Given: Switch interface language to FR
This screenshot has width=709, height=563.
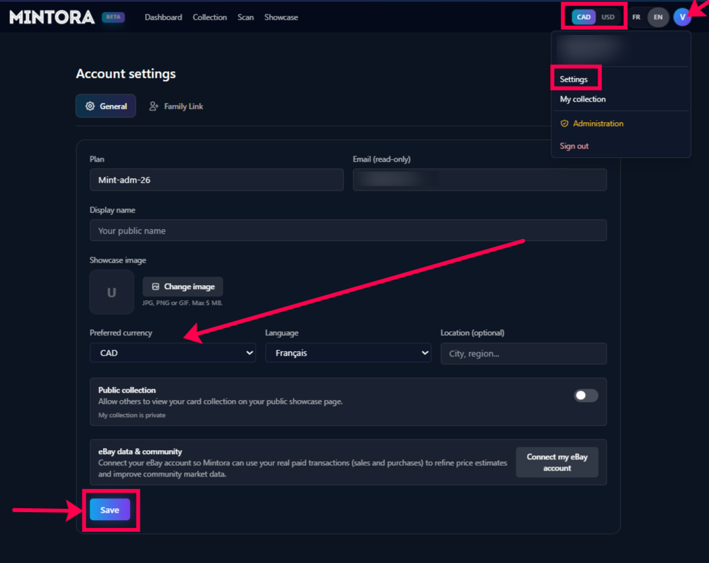Looking at the screenshot, I should tap(636, 17).
